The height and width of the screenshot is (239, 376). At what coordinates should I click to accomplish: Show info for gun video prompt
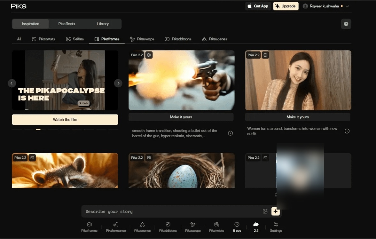(x=230, y=133)
